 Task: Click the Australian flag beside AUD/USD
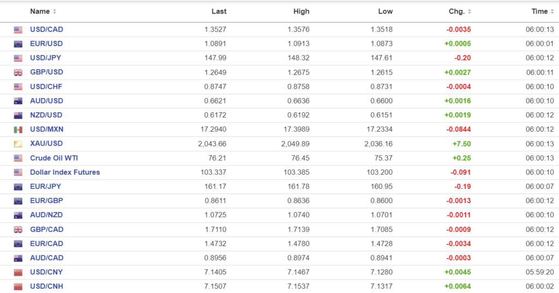coord(18,101)
